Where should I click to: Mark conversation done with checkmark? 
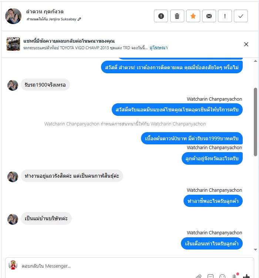coord(241,16)
